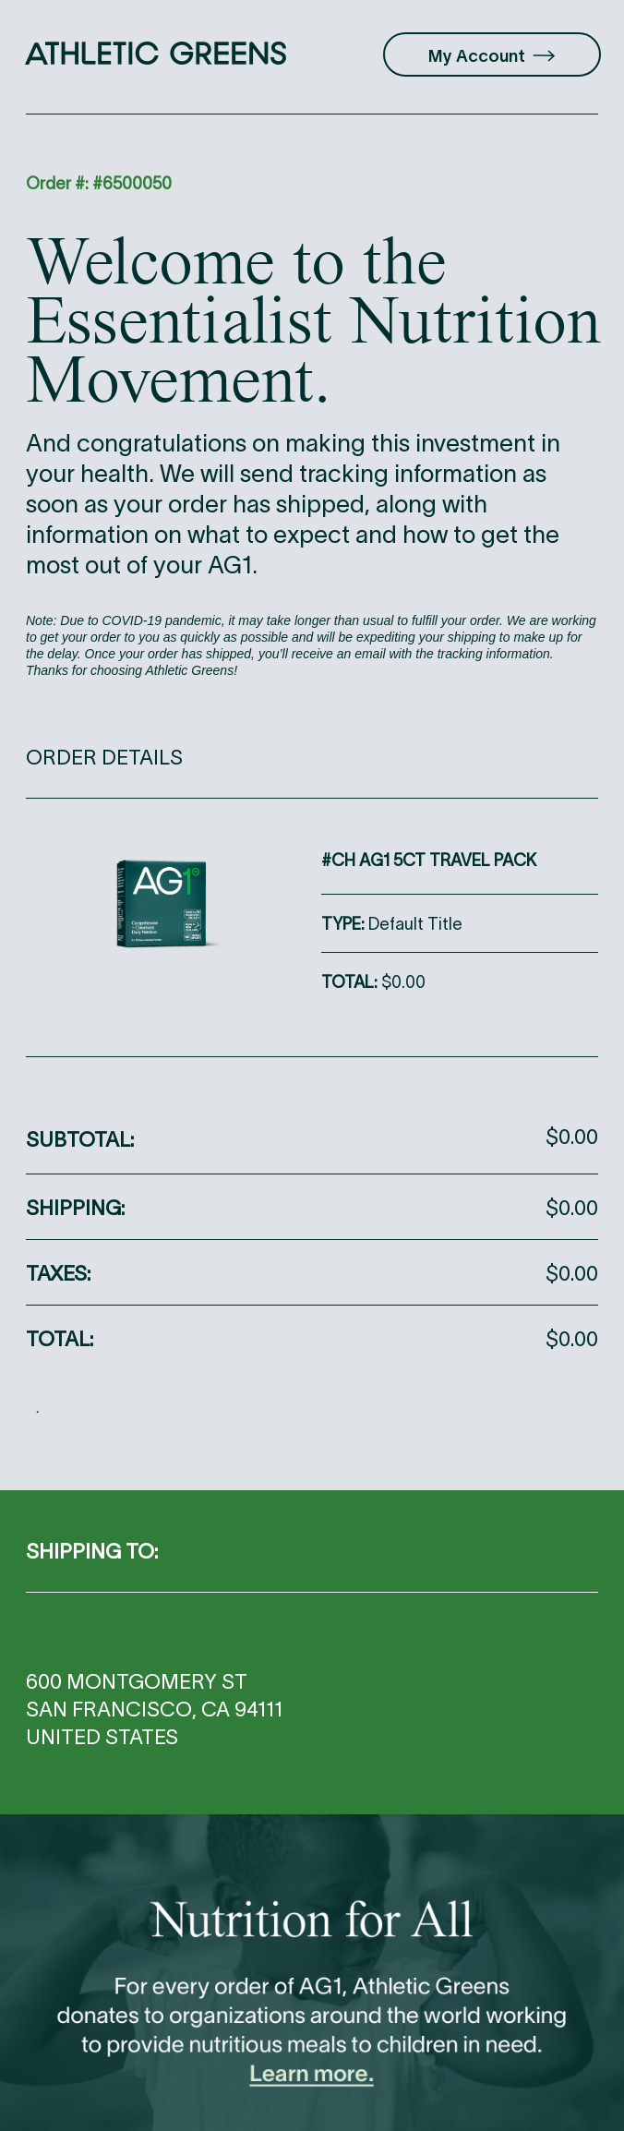Click the Learn more link
624x2131 pixels.
point(311,2074)
